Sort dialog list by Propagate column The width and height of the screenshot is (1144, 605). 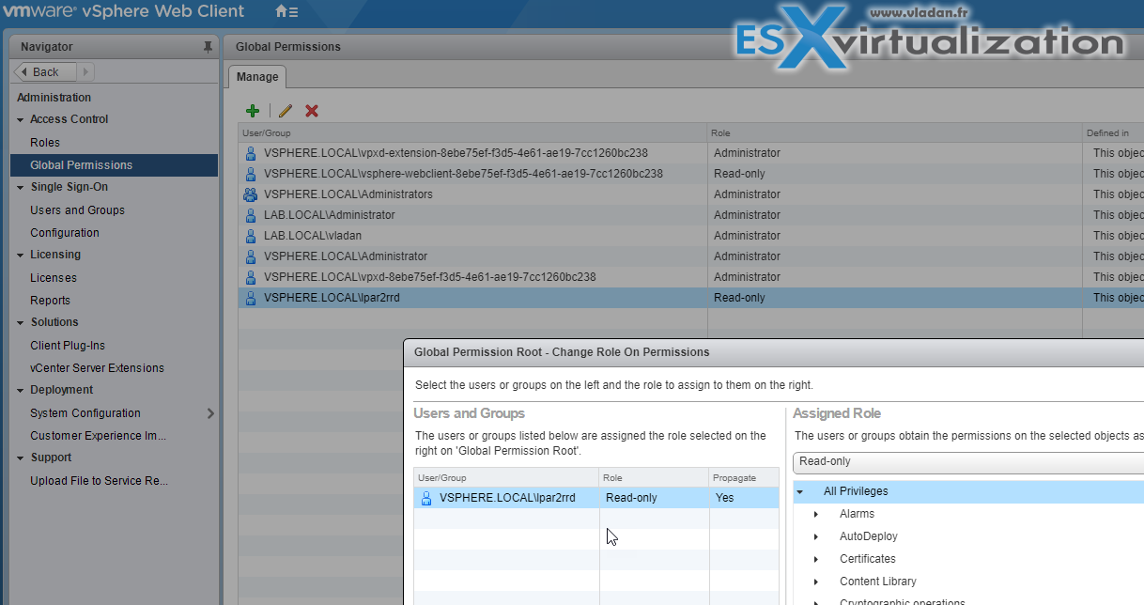(744, 477)
